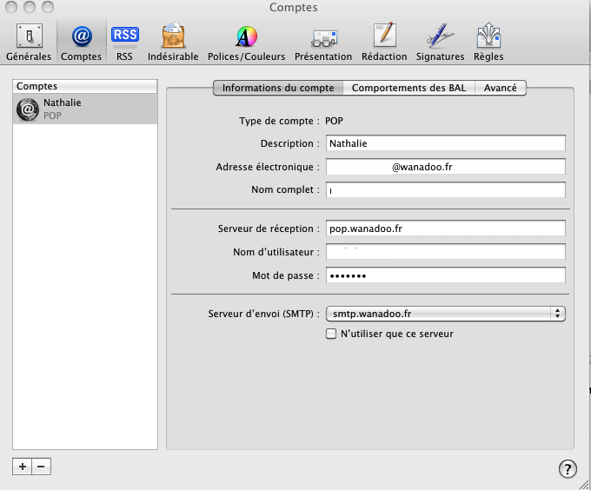Zoom the Comptes window

pyautogui.click(x=48, y=7)
